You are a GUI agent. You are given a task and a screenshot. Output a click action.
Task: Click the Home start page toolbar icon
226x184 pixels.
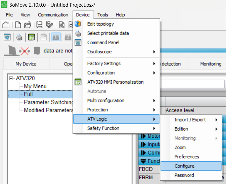[6, 25]
